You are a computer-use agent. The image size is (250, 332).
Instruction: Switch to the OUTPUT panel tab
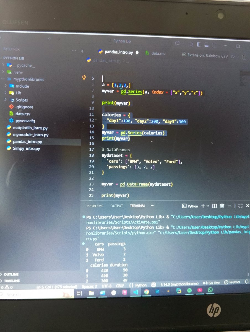tap(116, 206)
